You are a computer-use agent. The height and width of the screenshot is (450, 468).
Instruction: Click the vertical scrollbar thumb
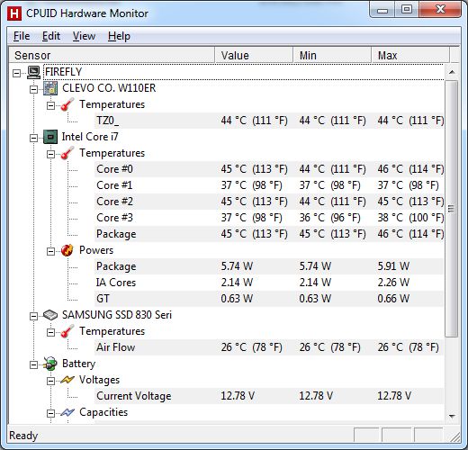point(452,209)
